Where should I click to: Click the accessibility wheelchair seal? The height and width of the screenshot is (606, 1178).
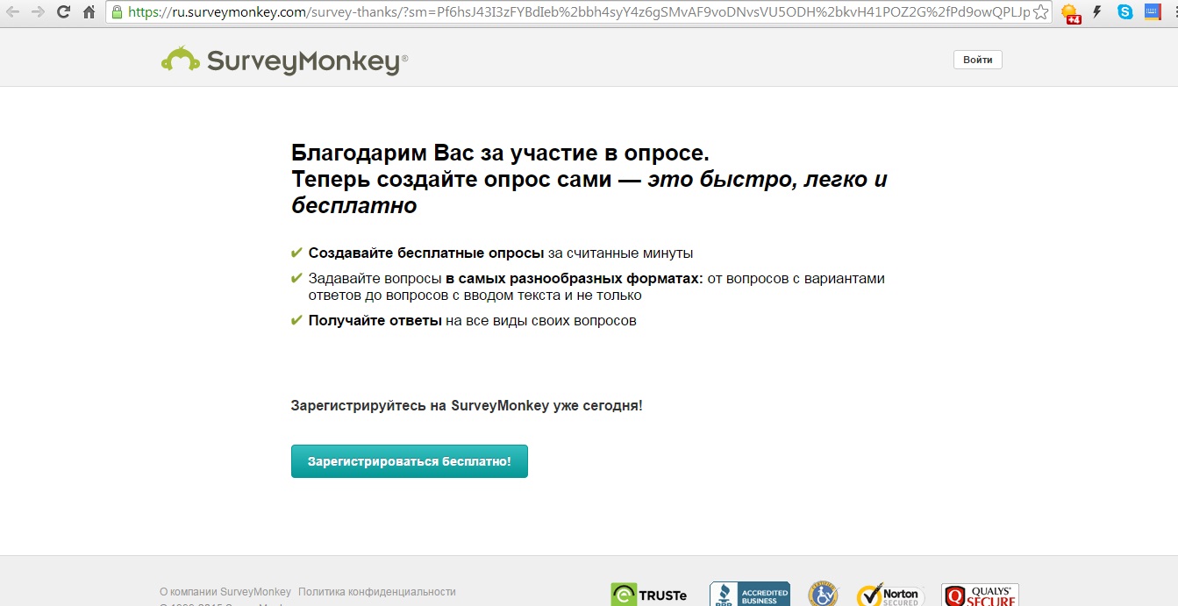coord(823,594)
